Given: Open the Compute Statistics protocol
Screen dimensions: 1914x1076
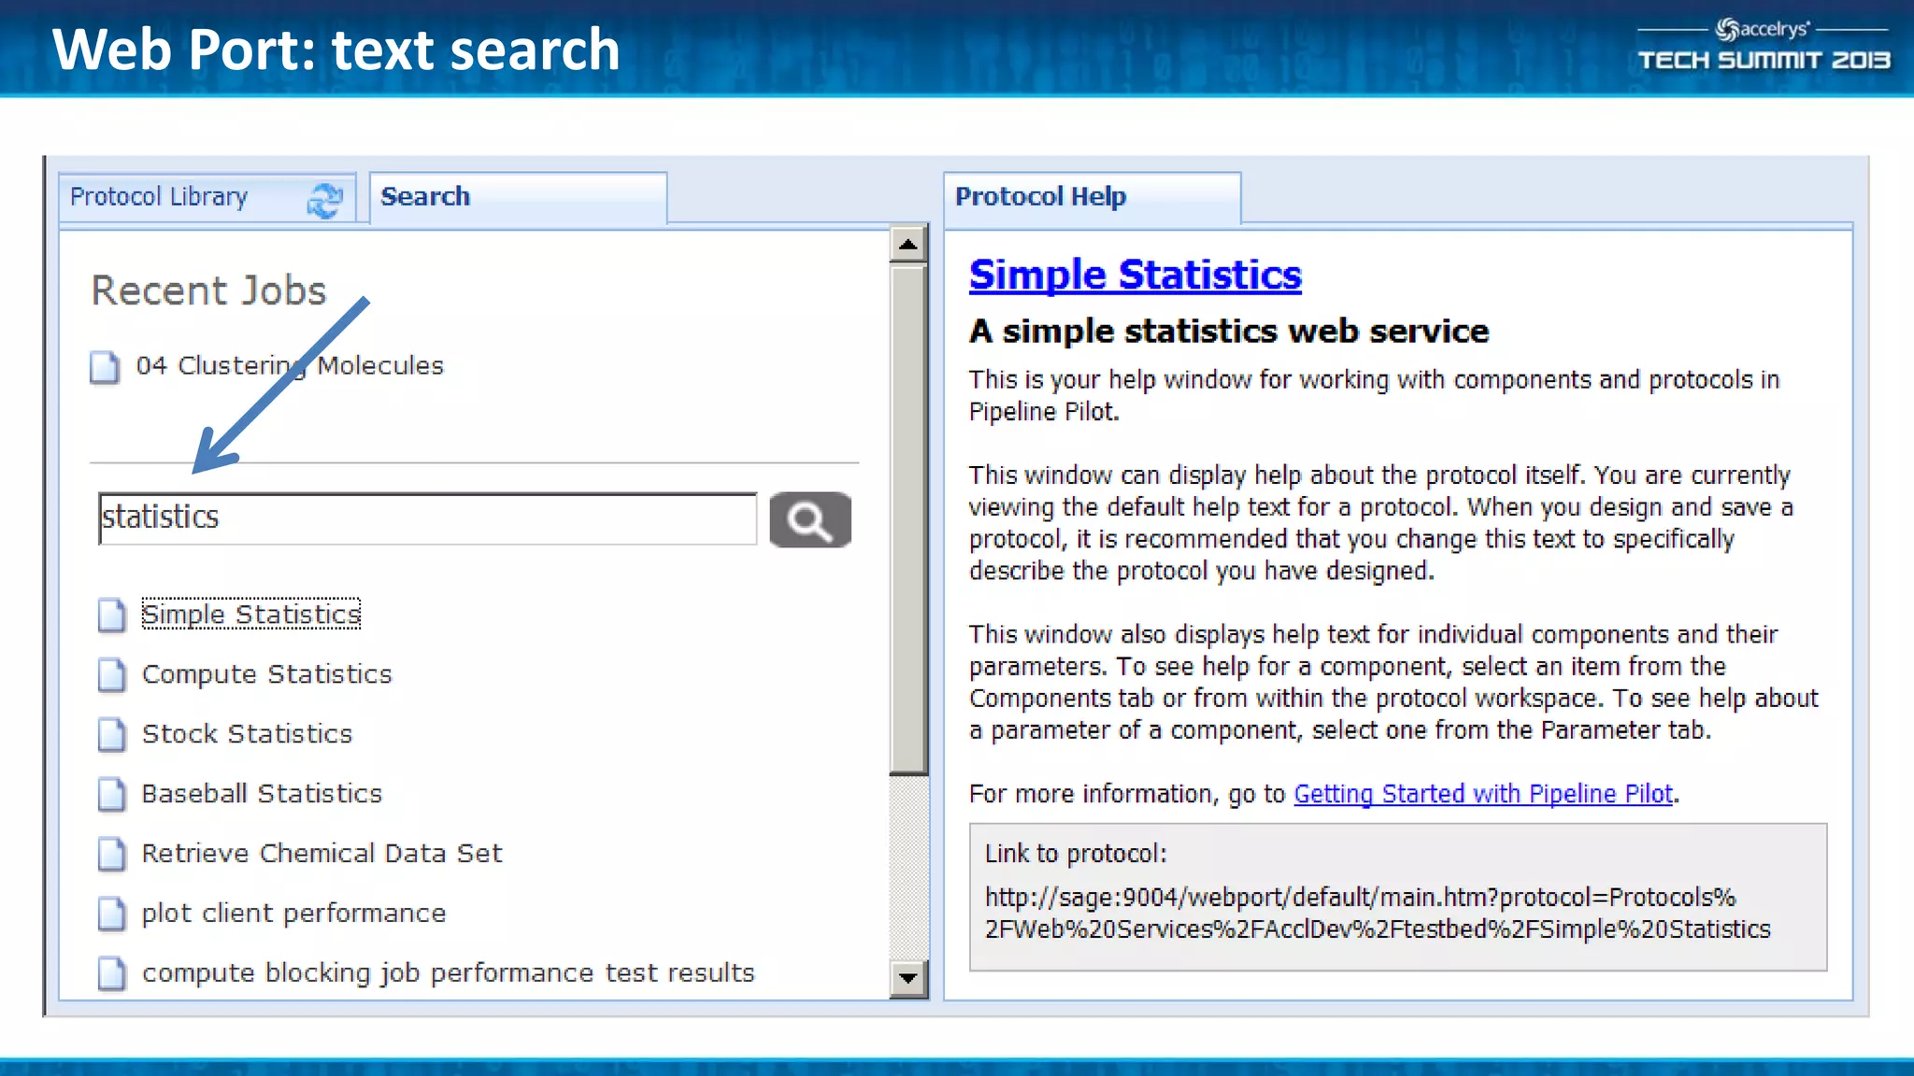Looking at the screenshot, I should [266, 674].
